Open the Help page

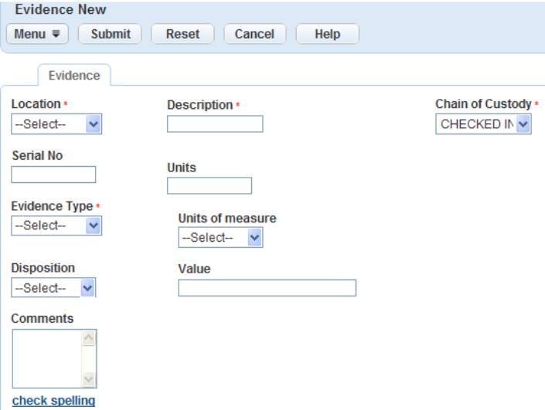click(x=328, y=34)
